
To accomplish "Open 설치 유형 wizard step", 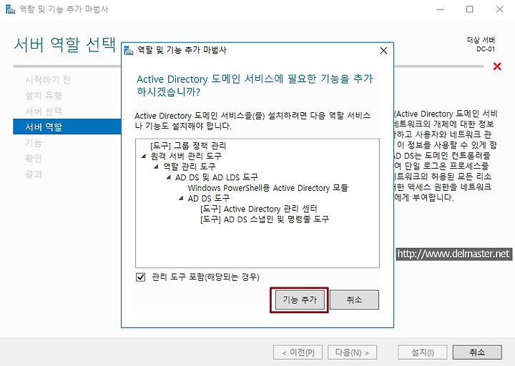I will [44, 96].
